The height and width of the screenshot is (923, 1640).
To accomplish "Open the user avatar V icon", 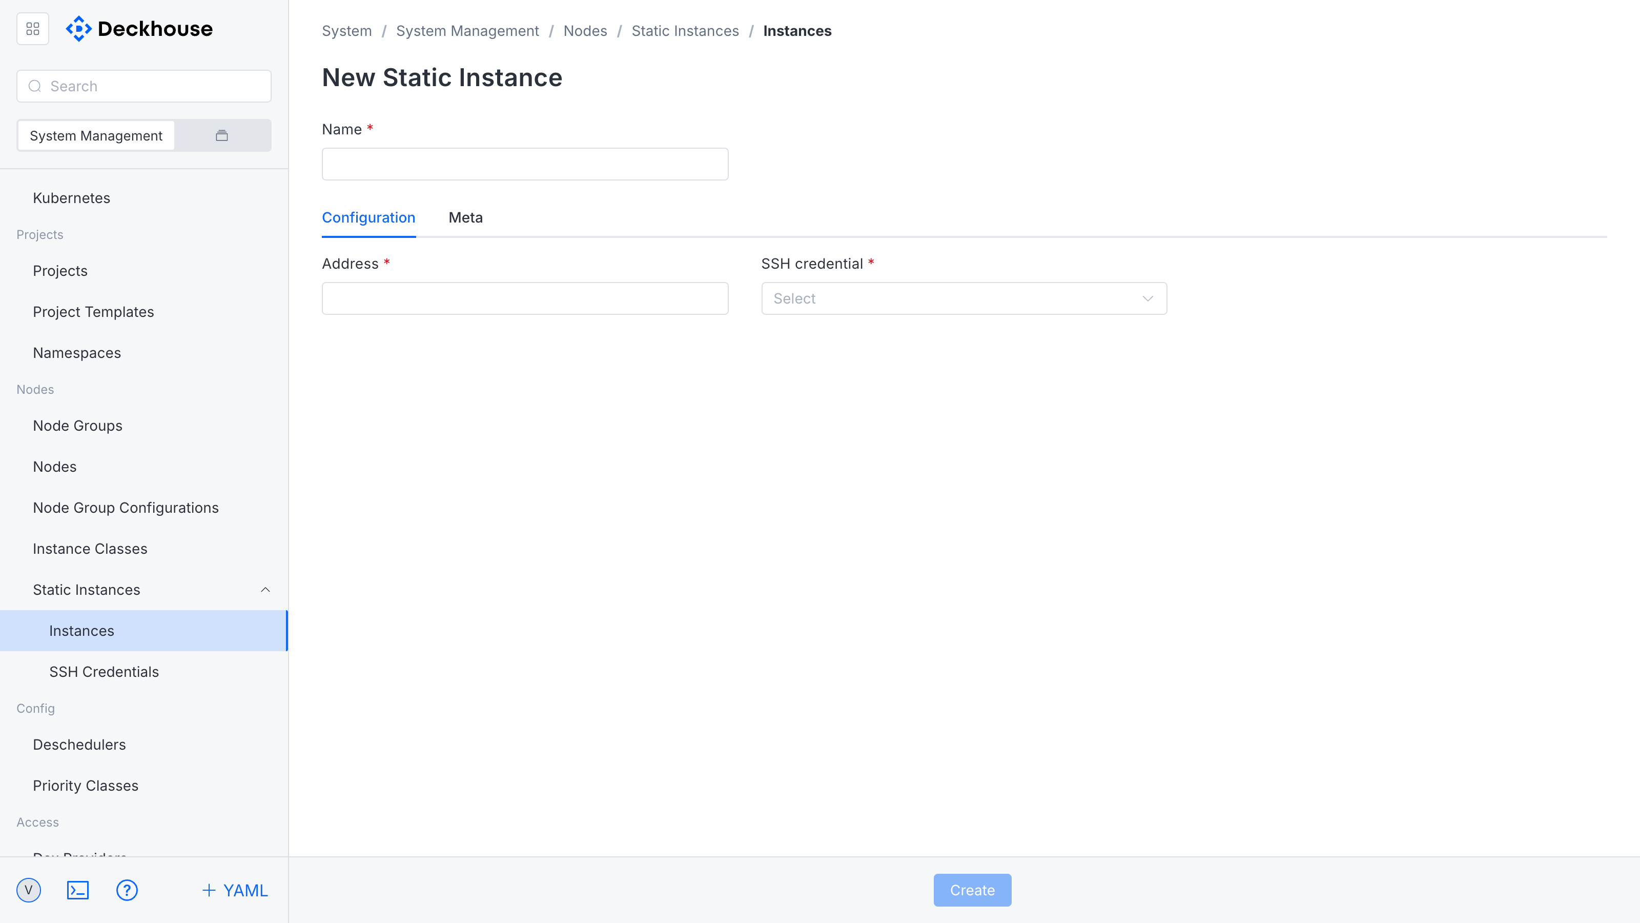I will point(29,890).
